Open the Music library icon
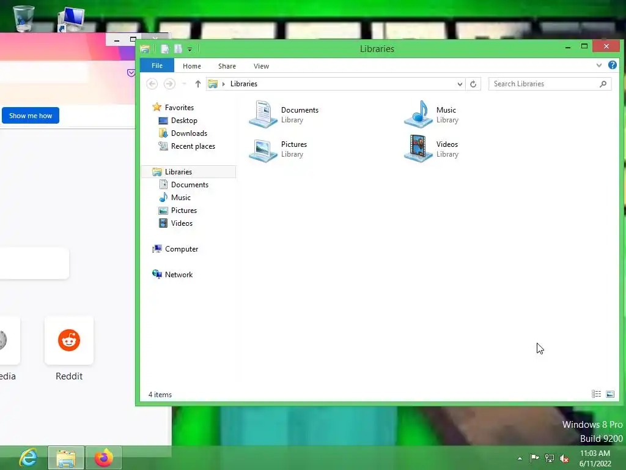This screenshot has height=470, width=626. click(418, 114)
